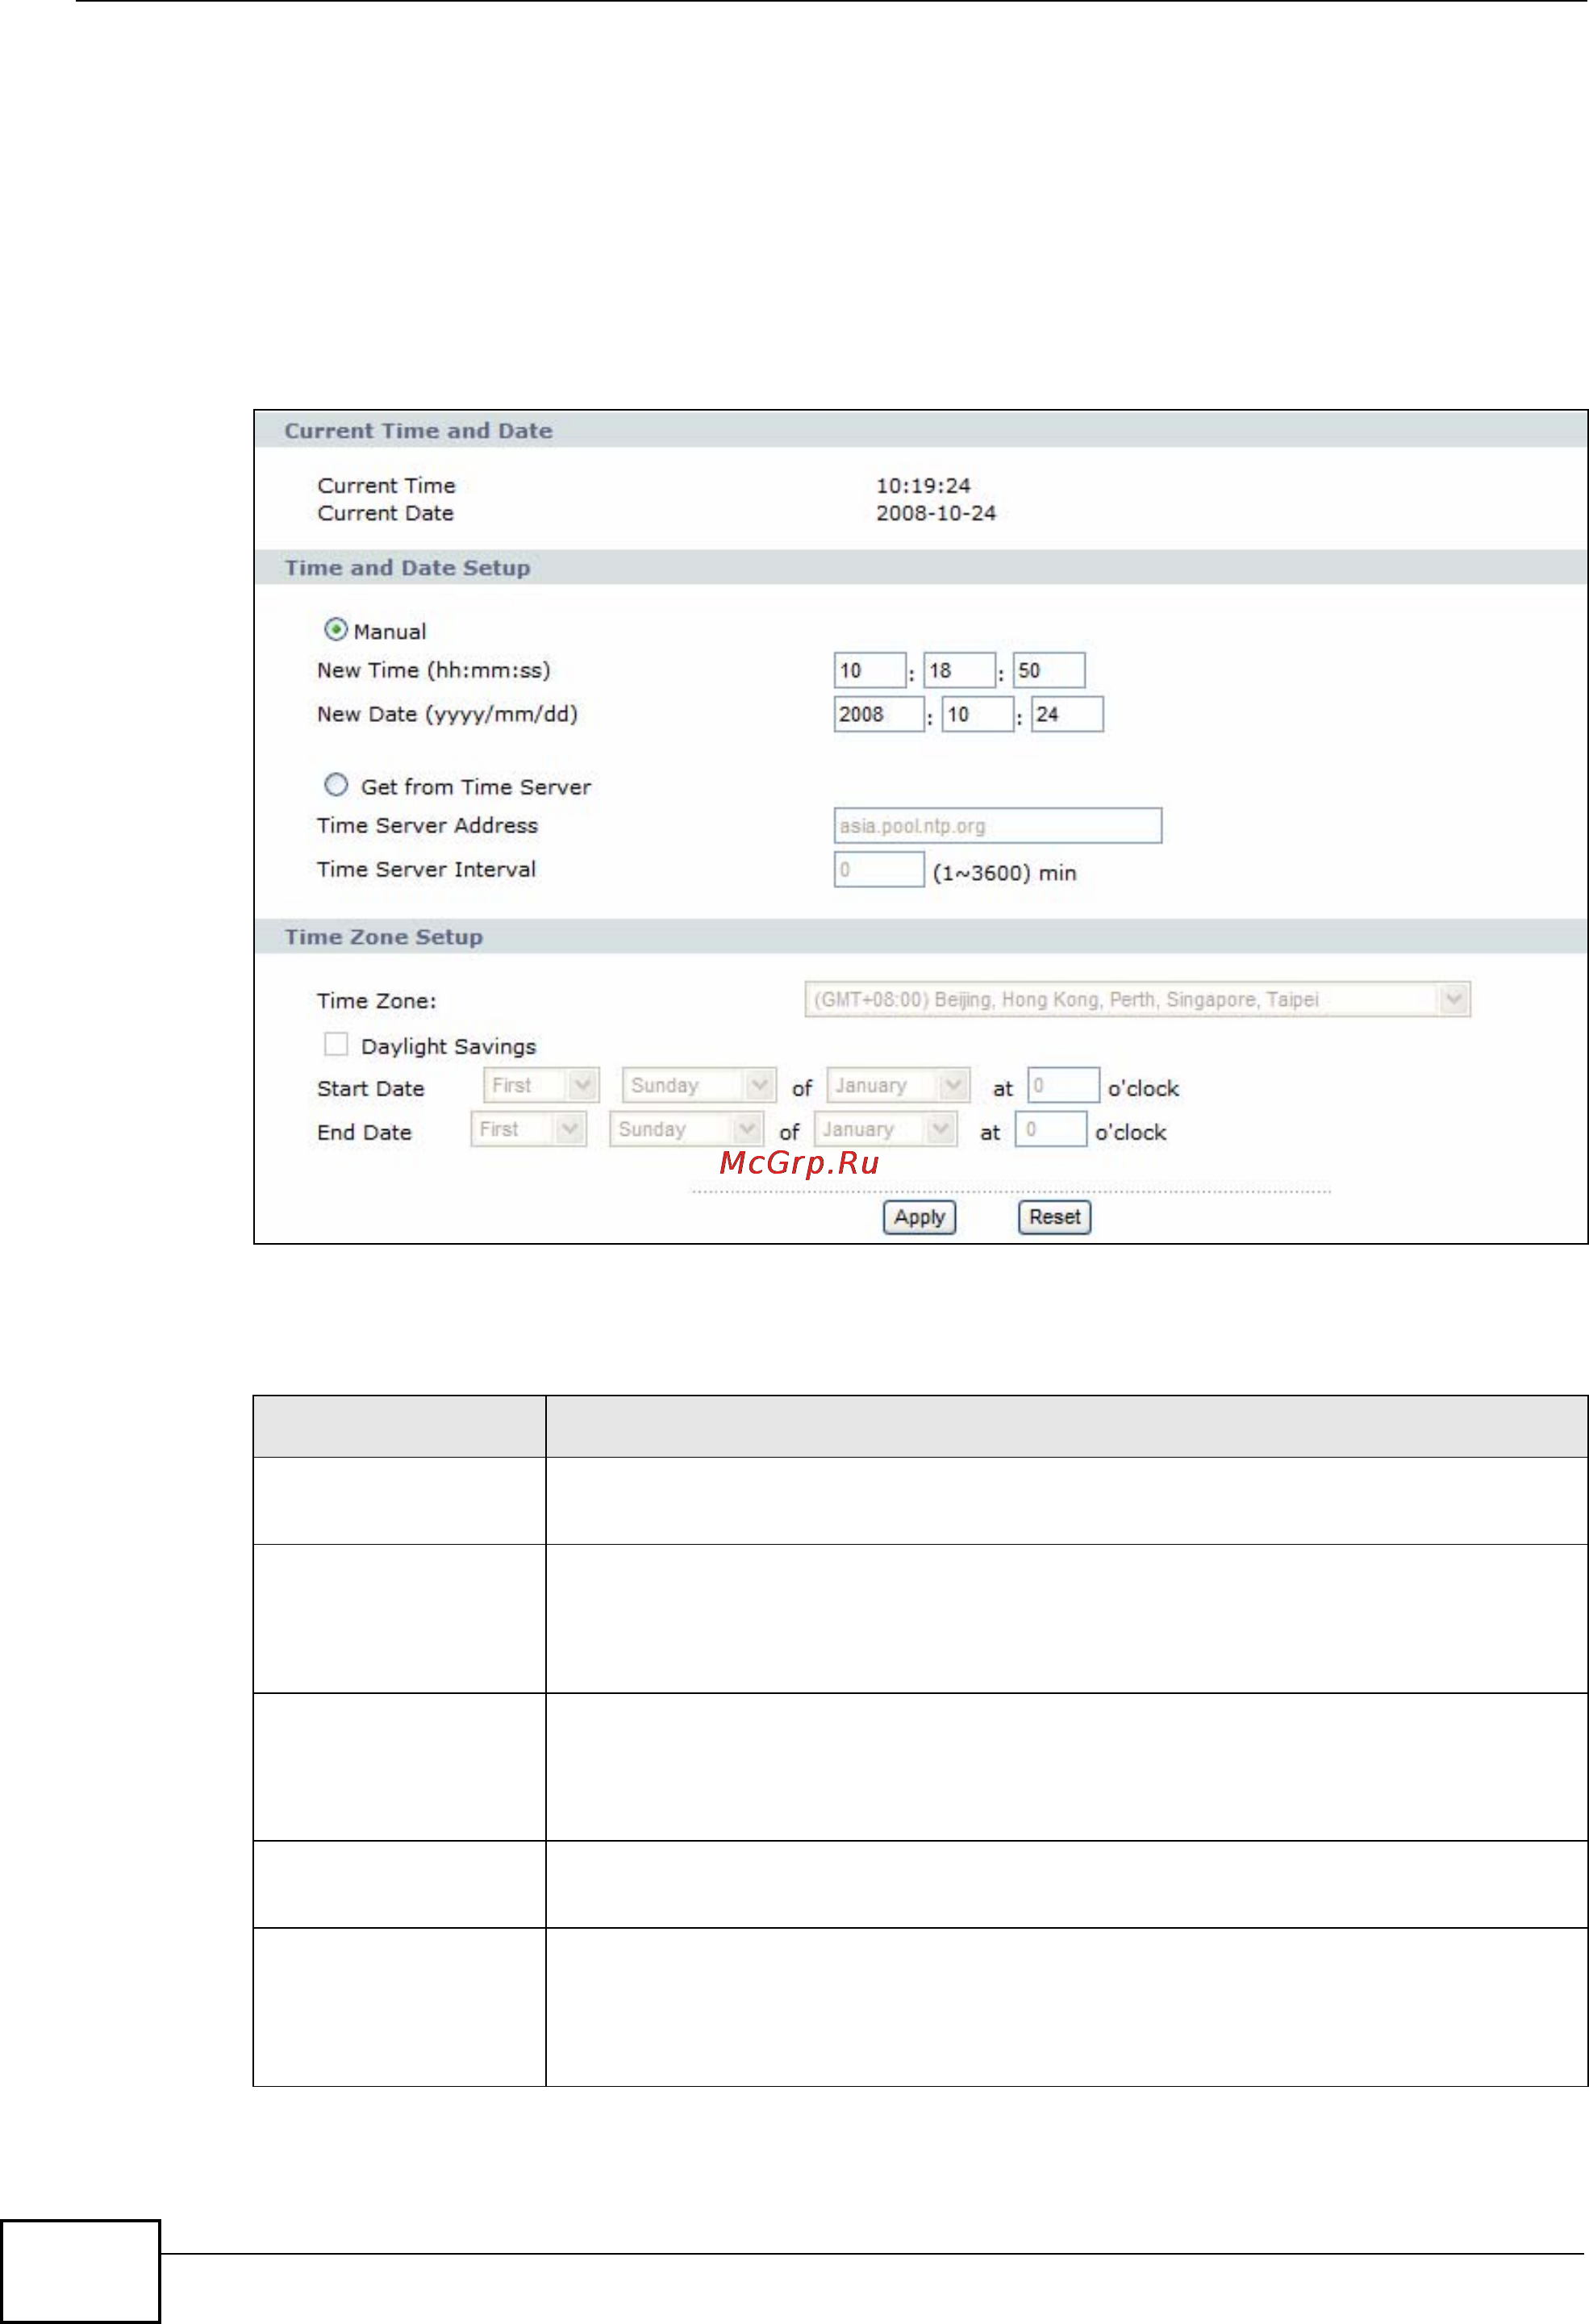Select the Manual radio button
Viewport: 1589px width, 2324px height.
[336, 630]
